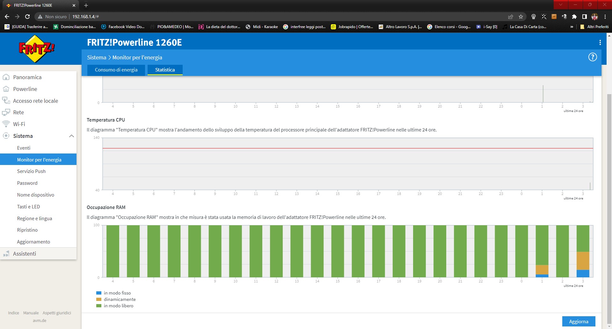The image size is (612, 329).
Task: Click the orange extension icon
Action: 554,17
